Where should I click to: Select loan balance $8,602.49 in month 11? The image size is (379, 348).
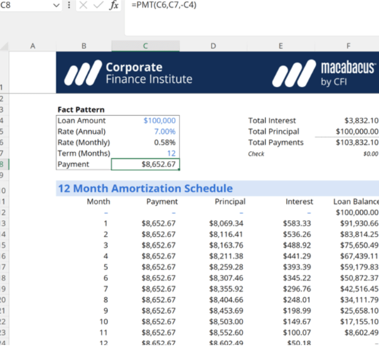pos(361,333)
